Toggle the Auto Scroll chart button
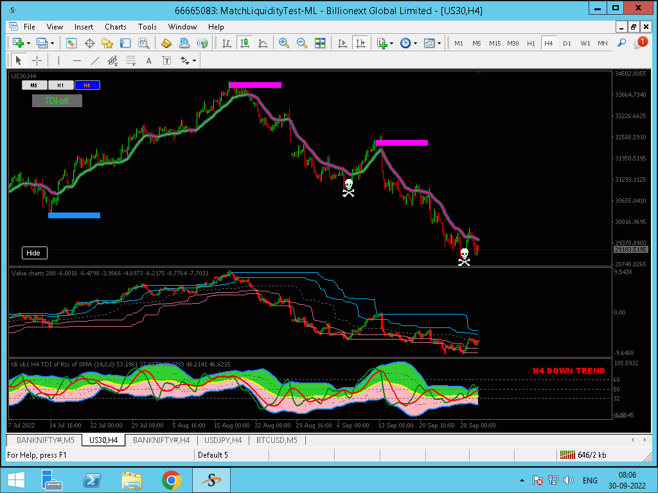 (342, 43)
